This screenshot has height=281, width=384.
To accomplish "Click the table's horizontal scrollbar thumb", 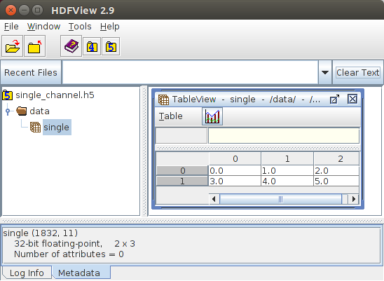I will (281, 199).
